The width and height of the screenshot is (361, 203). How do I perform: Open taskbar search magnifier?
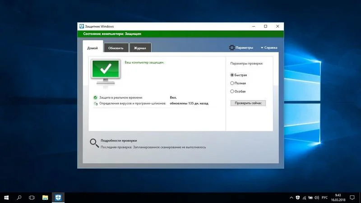[19, 198]
